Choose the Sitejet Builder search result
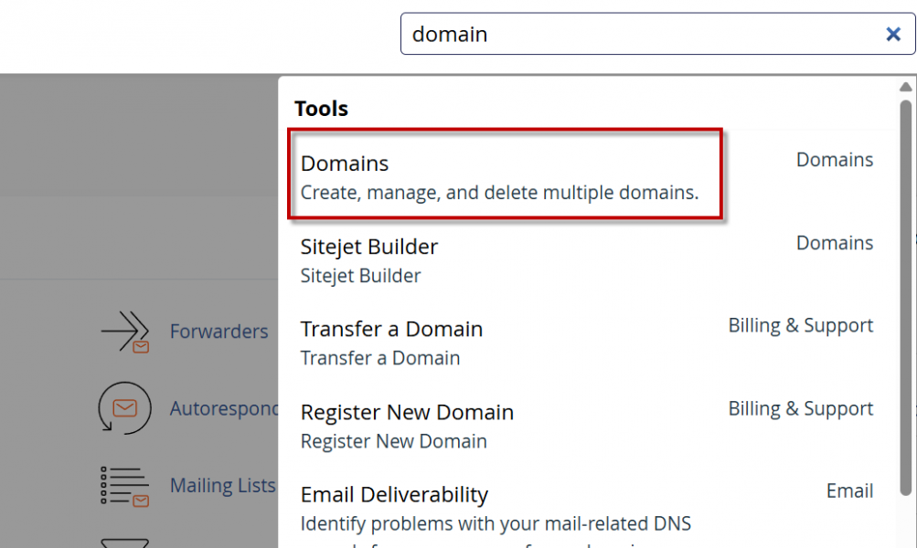917x548 pixels. point(369,259)
